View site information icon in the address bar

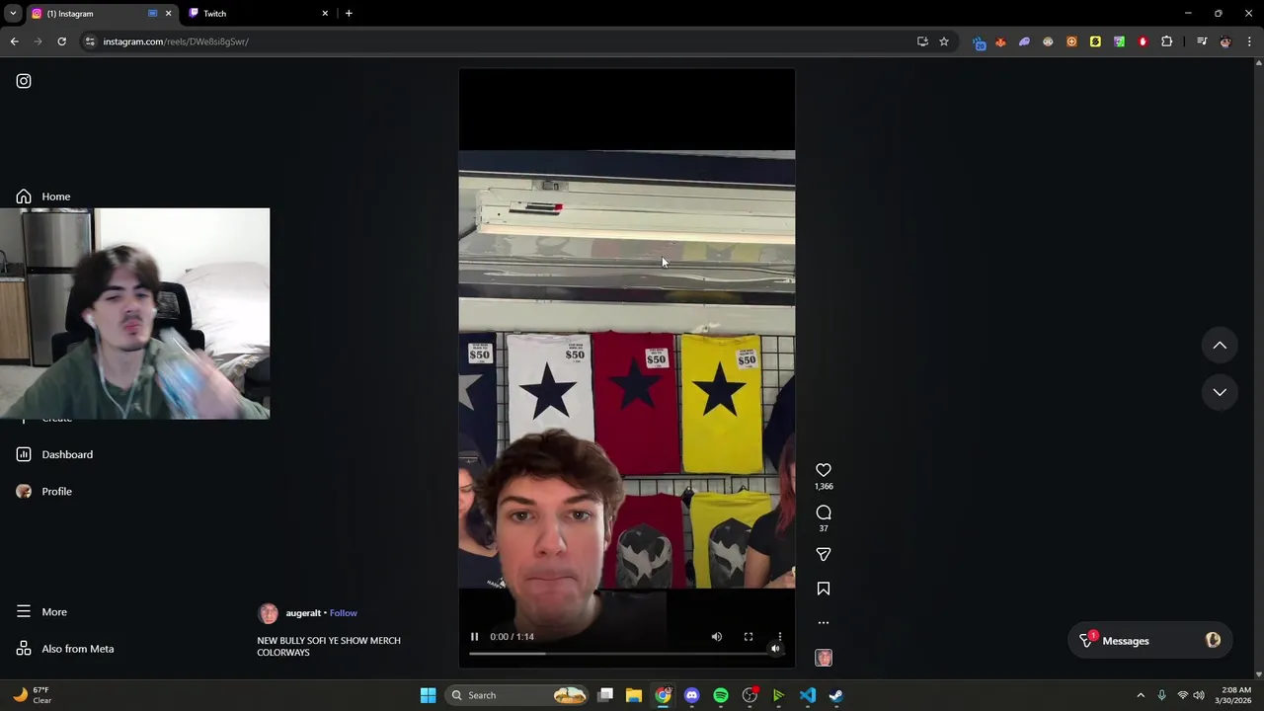[90, 41]
